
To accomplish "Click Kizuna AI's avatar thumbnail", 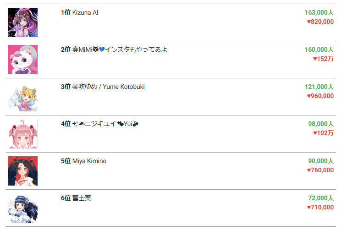I will point(23,22).
